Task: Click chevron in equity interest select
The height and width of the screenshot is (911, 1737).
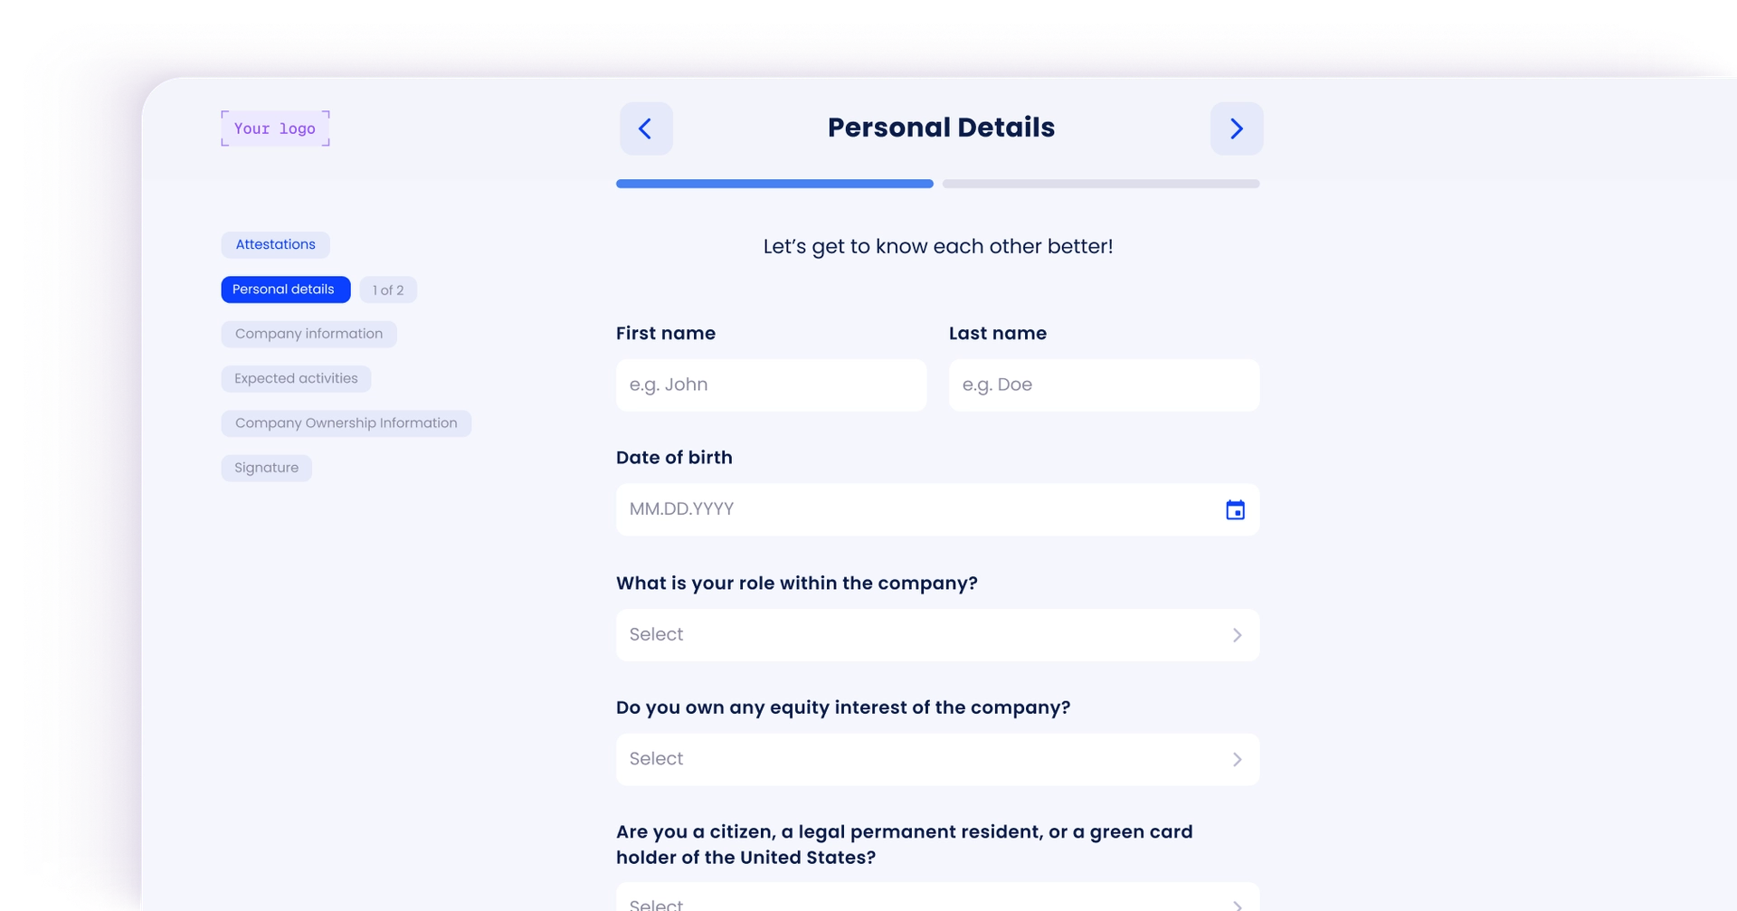Action: 1237,760
